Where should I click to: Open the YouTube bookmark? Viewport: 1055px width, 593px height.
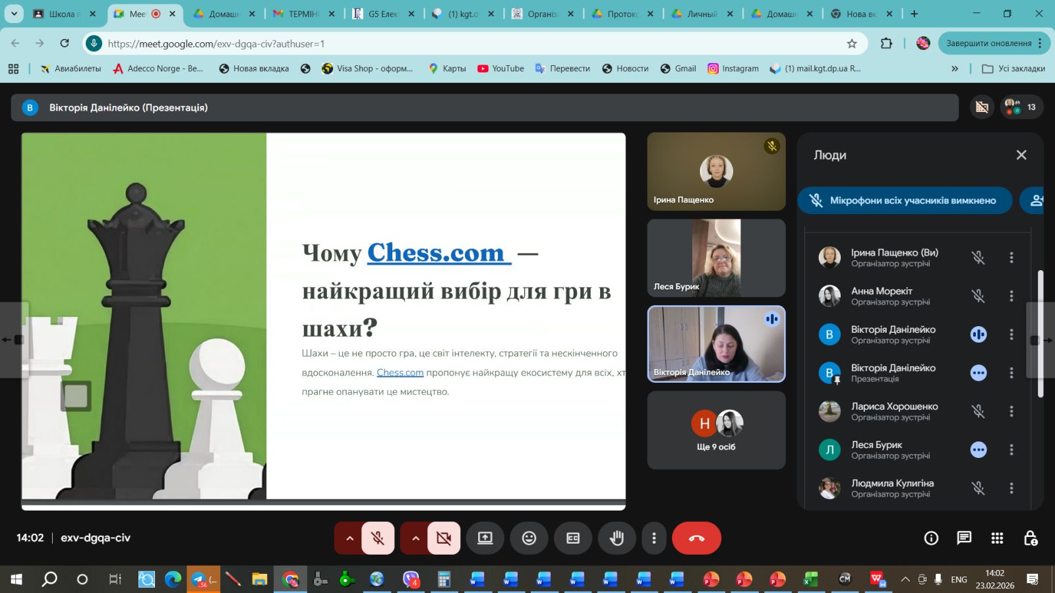pos(500,69)
